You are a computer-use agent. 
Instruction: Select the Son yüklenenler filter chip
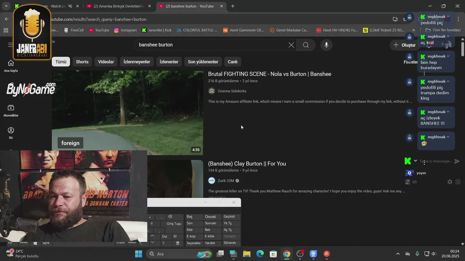pos(203,62)
